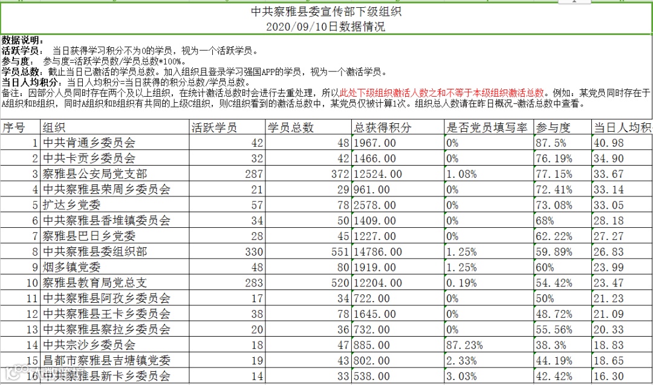Click the cell 中共宗沙乡委员会
653x385 pixels.
pyautogui.click(x=115, y=345)
